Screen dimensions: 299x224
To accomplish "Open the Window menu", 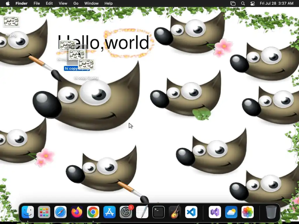I will point(91,3).
